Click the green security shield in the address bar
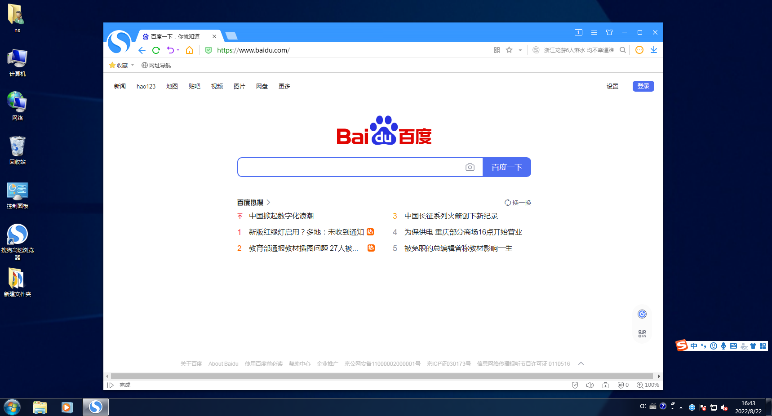Image resolution: width=772 pixels, height=416 pixels. pyautogui.click(x=209, y=50)
